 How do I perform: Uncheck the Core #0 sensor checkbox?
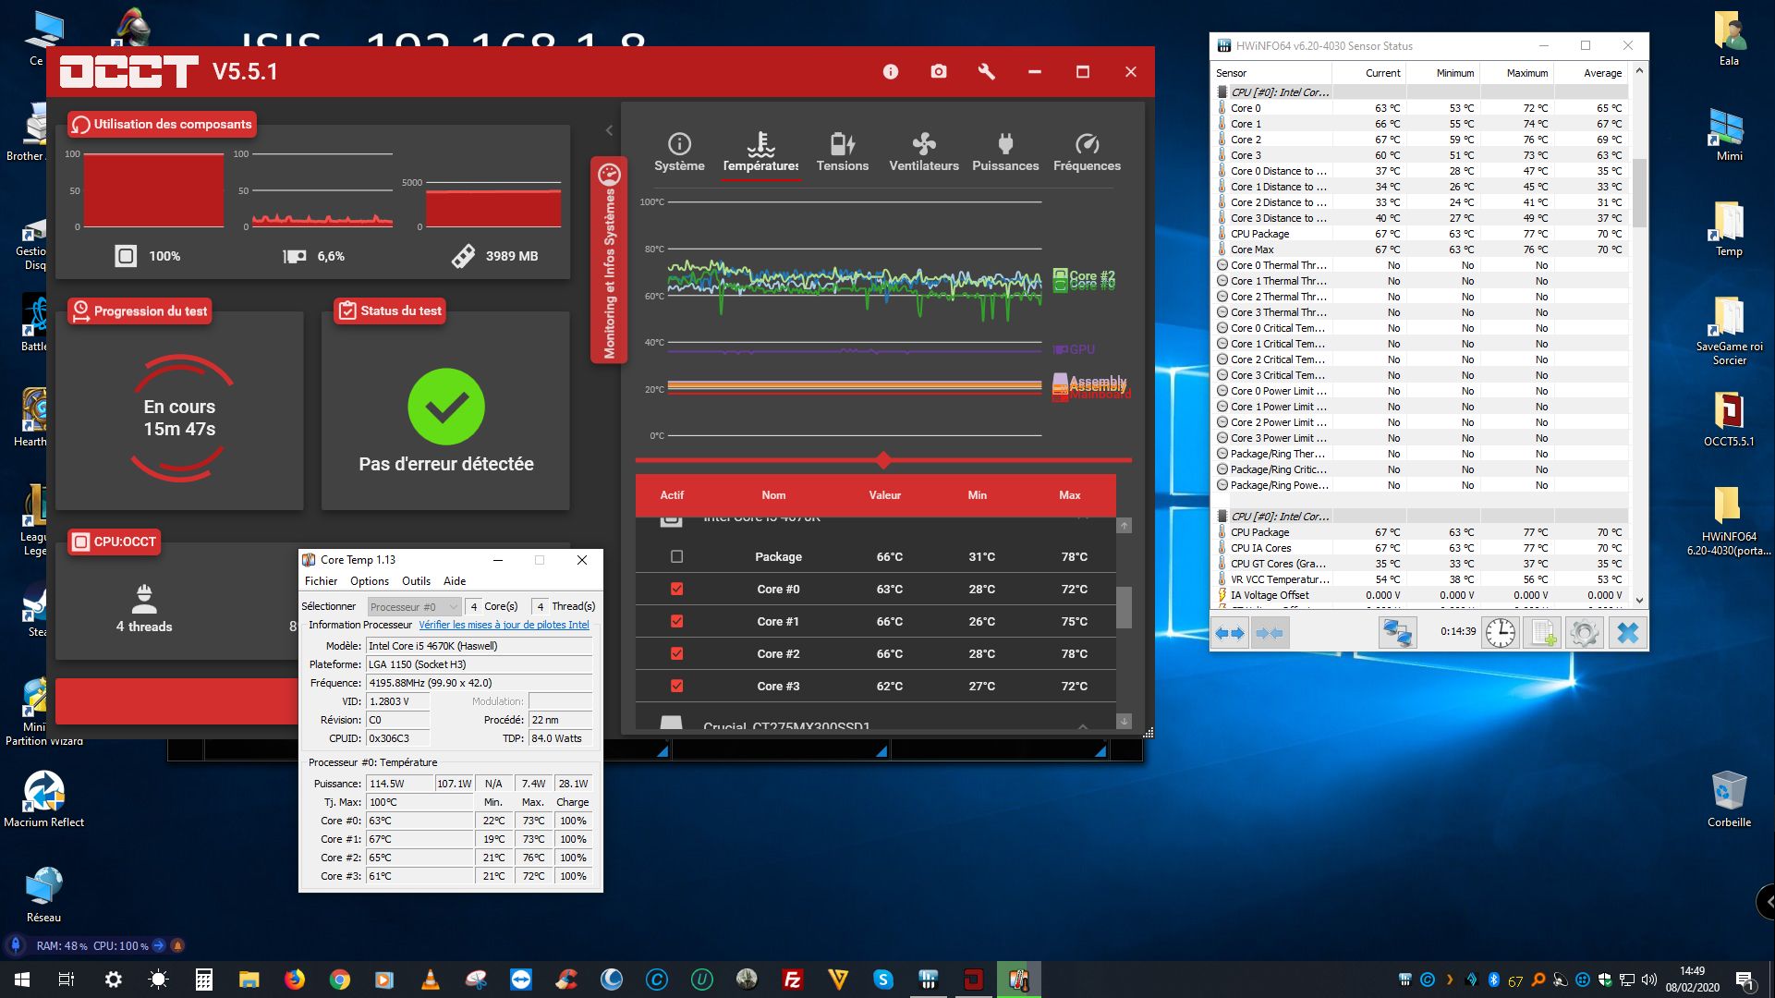(x=676, y=589)
